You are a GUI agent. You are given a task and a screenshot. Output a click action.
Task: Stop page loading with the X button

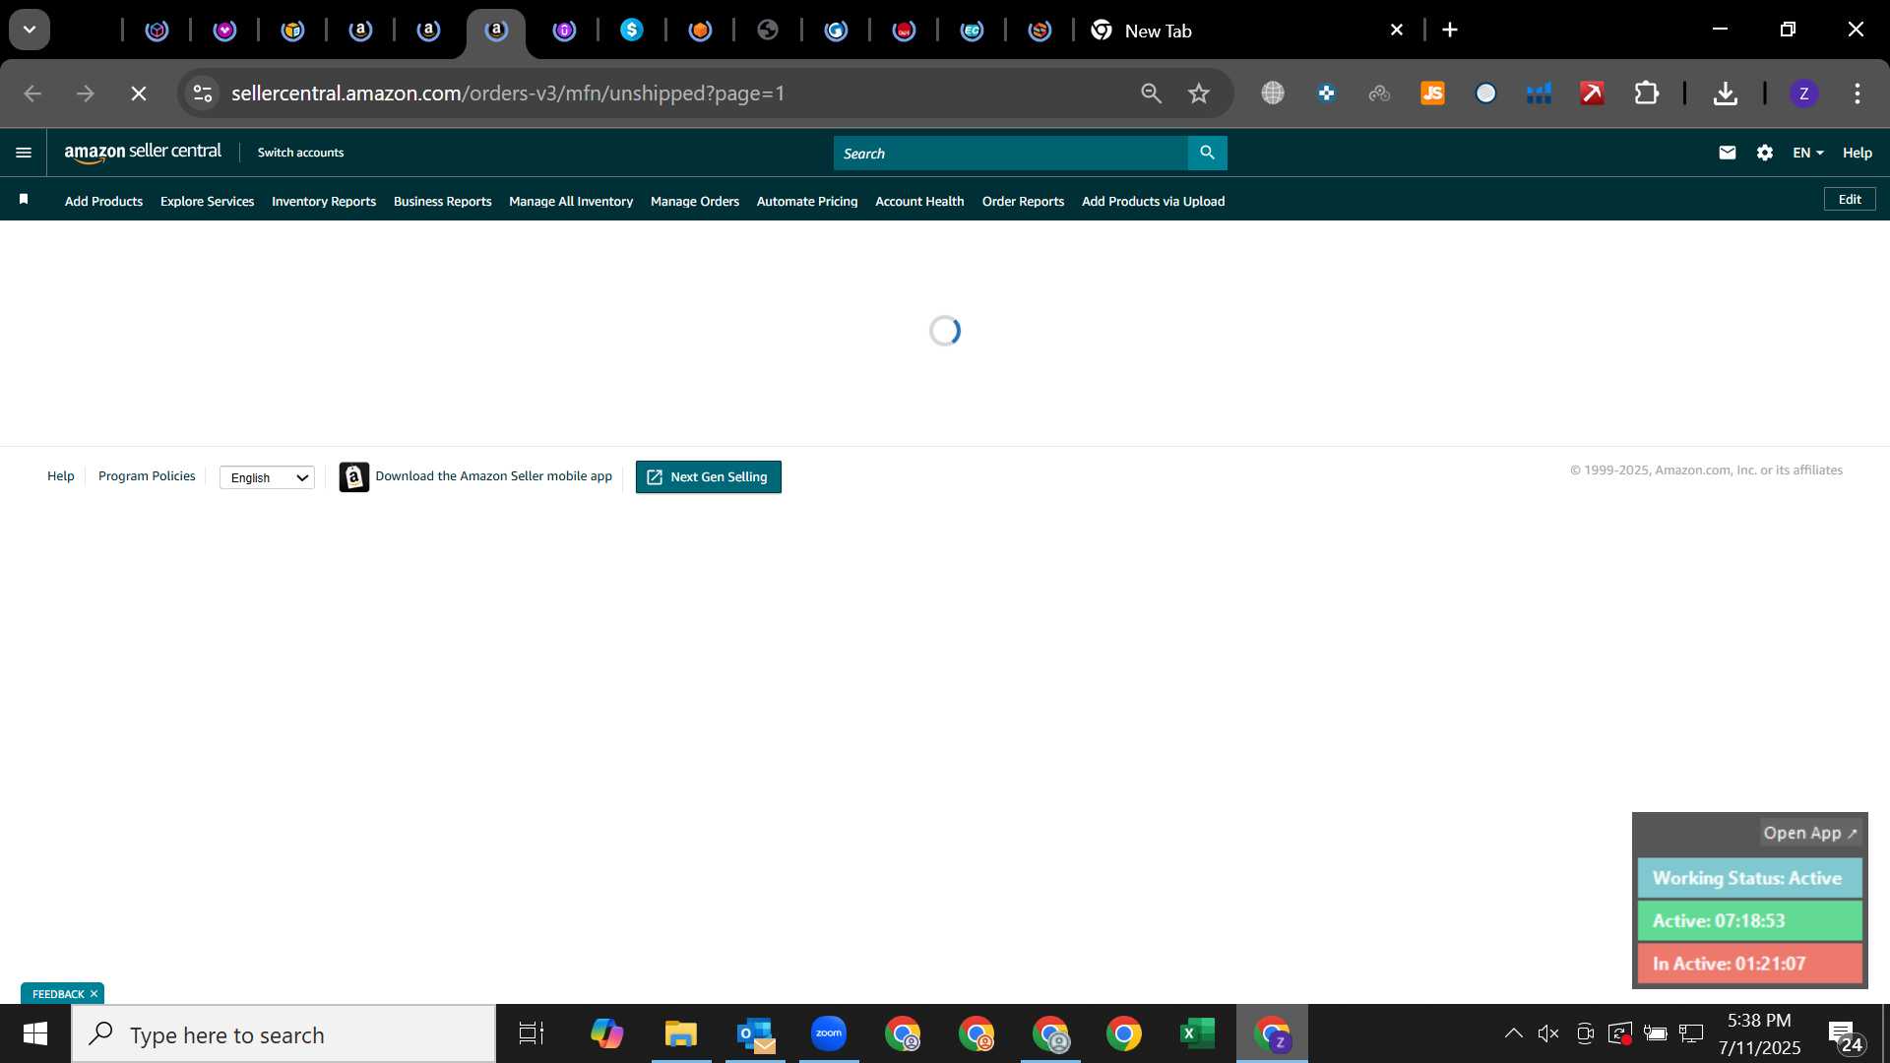[139, 94]
